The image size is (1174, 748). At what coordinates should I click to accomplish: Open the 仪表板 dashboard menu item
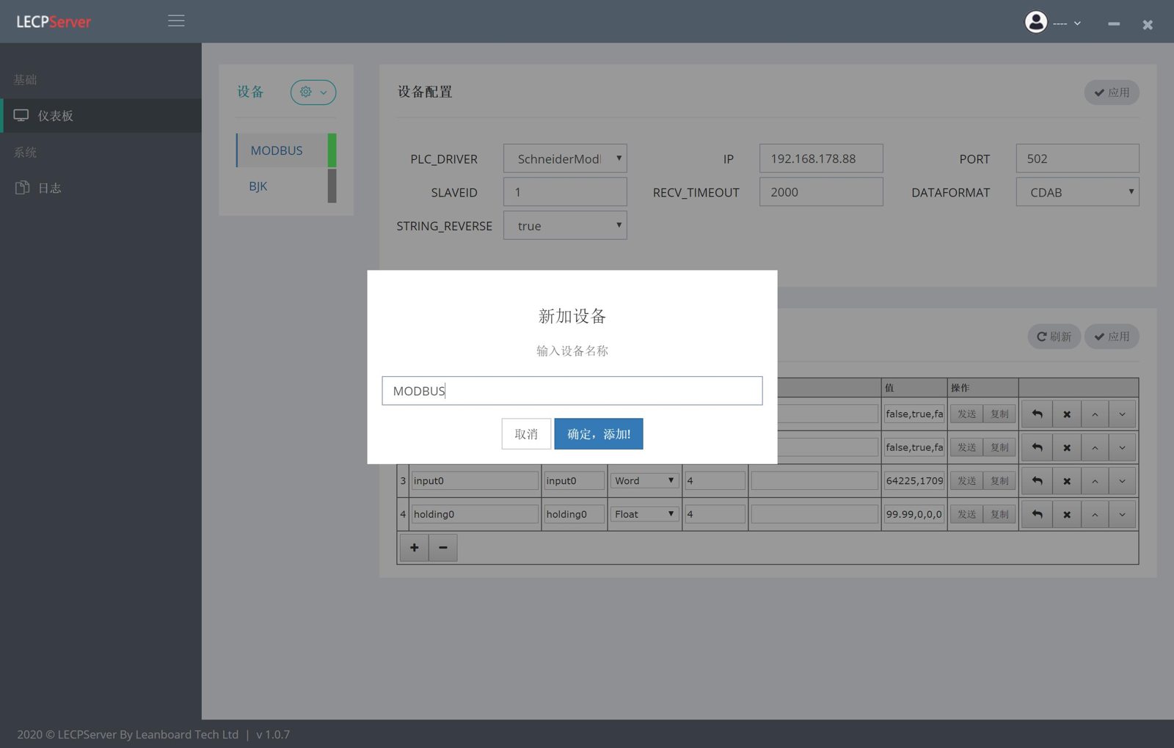[101, 116]
